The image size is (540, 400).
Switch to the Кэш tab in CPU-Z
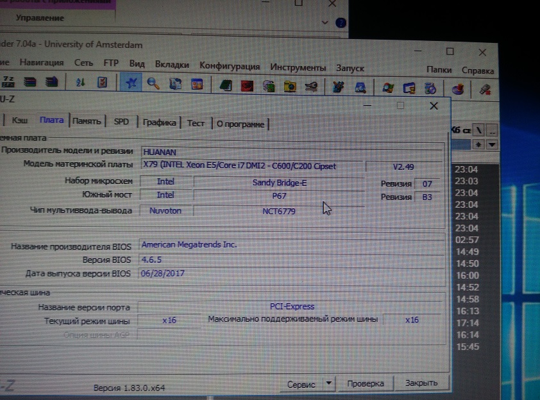coord(20,120)
